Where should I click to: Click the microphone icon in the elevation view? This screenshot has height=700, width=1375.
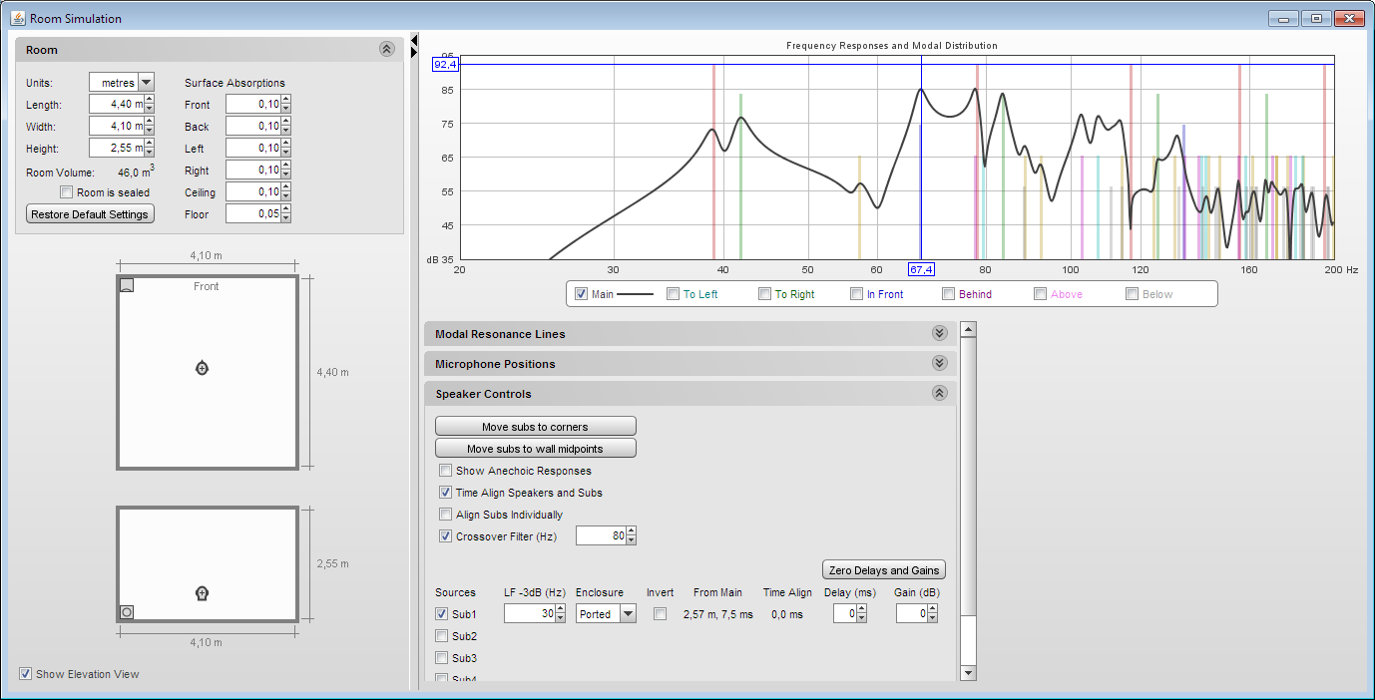coord(202,593)
